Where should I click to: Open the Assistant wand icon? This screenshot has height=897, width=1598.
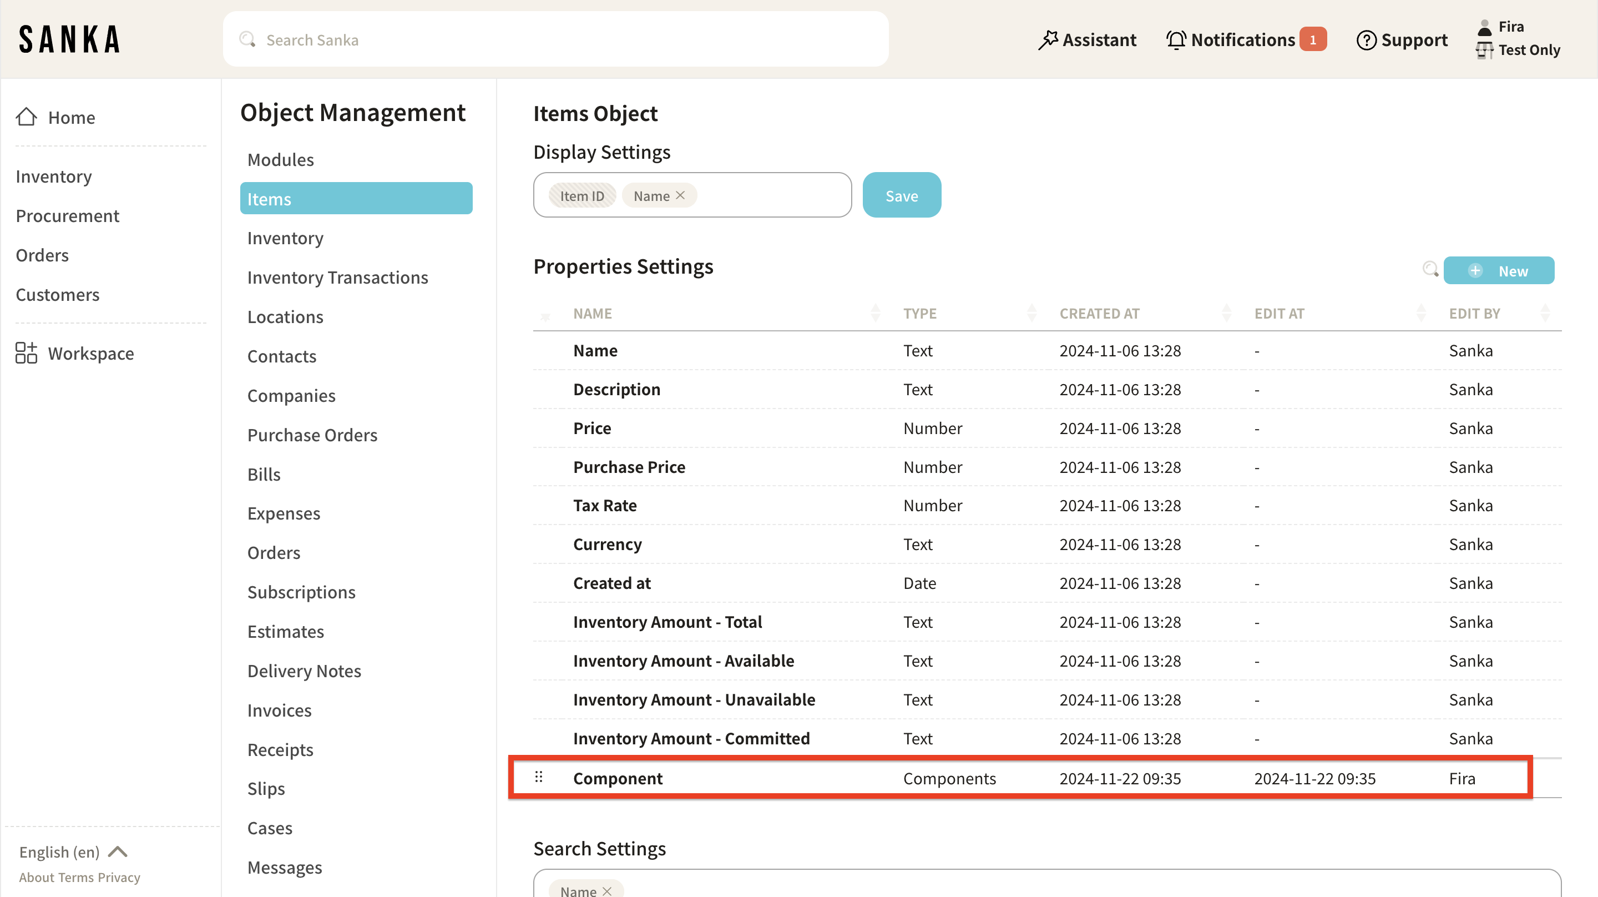[1048, 40]
